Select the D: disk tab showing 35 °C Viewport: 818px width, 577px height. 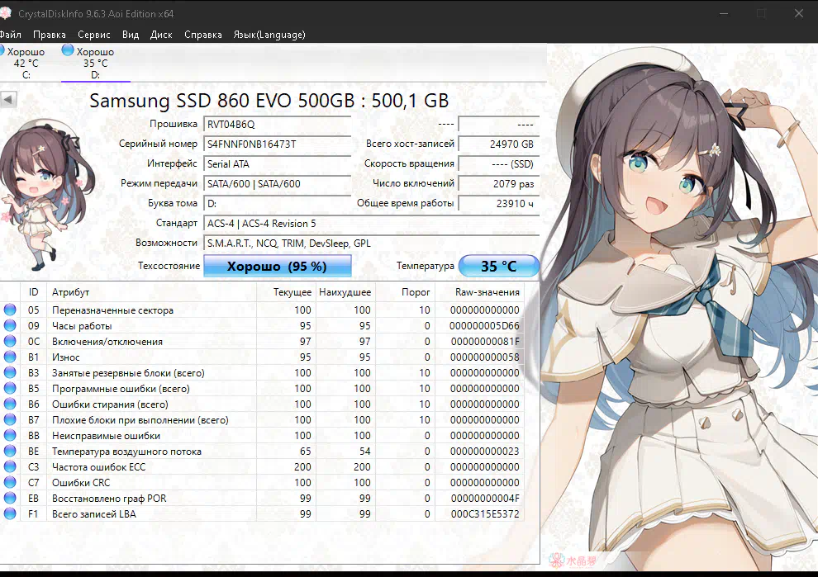tap(96, 63)
